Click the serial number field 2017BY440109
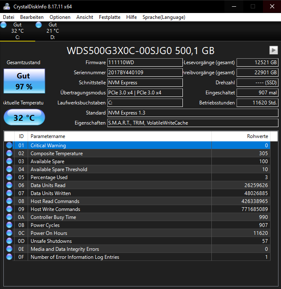The image size is (281, 289). (x=145, y=73)
